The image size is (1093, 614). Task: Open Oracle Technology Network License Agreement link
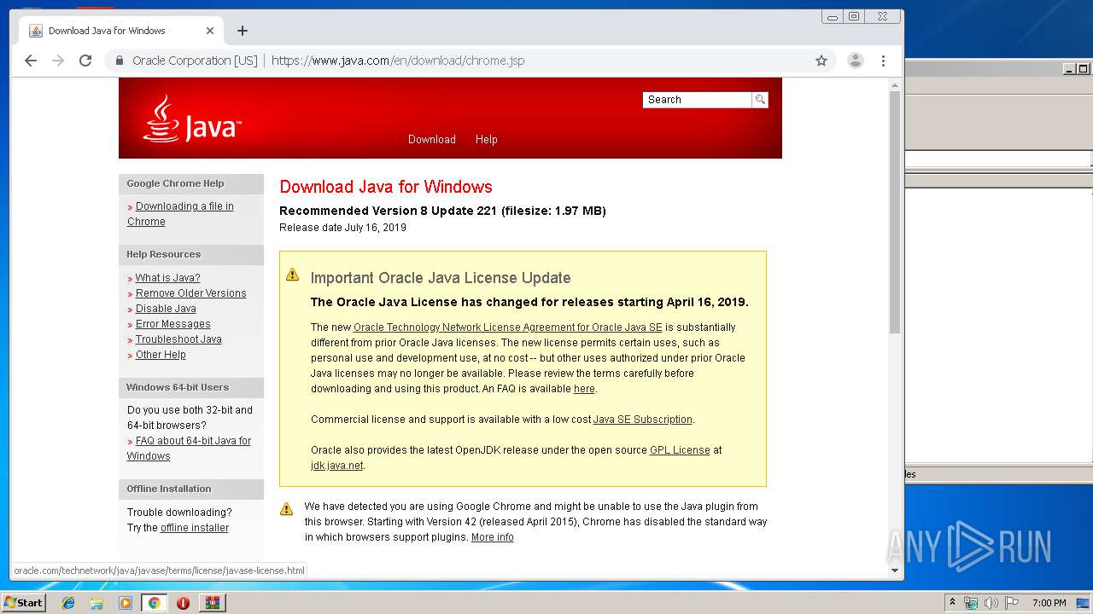click(508, 327)
